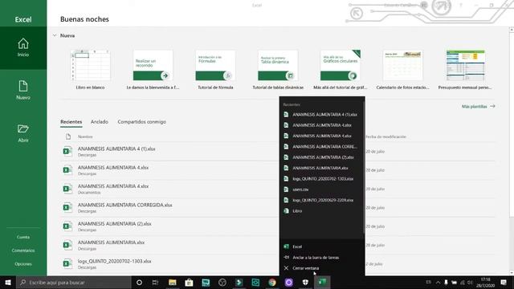Open Cuenta in the sidebar

tap(23, 237)
